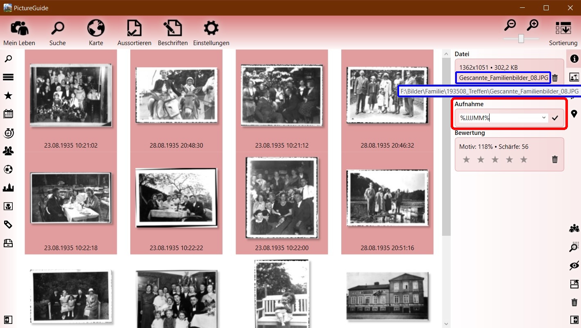Open Einstellungen settings
581x328 pixels.
[211, 33]
